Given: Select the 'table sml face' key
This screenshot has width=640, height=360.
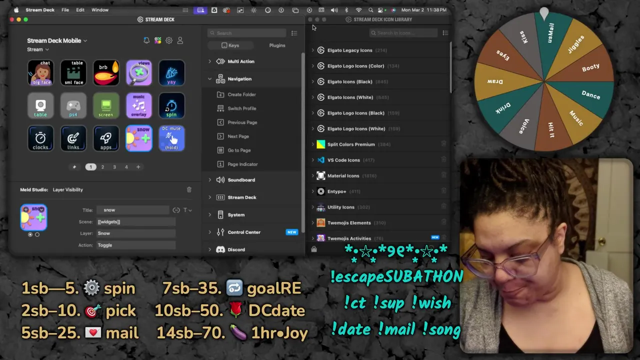Looking at the screenshot, I should pyautogui.click(x=73, y=73).
